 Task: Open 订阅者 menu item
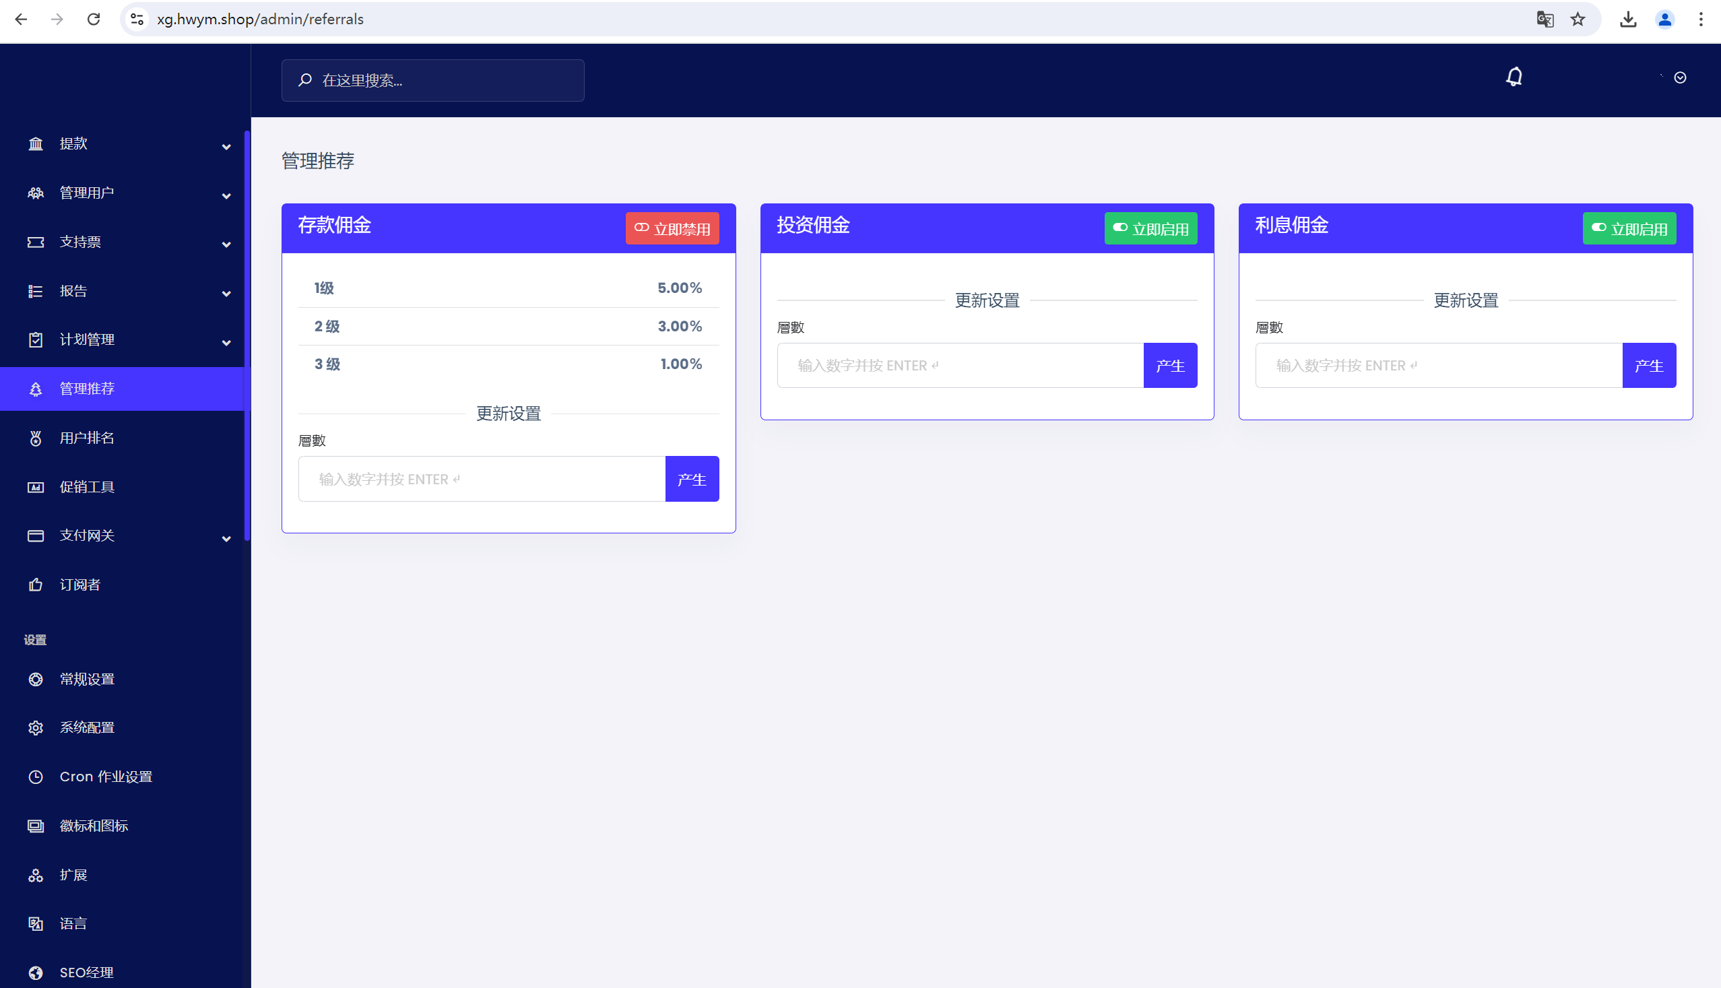122,585
